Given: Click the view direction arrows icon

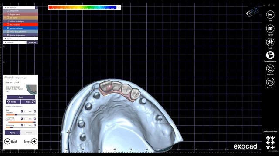Looking at the screenshot, I should coord(270,142).
